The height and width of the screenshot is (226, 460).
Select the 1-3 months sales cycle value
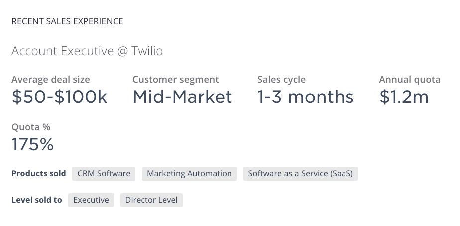(305, 97)
